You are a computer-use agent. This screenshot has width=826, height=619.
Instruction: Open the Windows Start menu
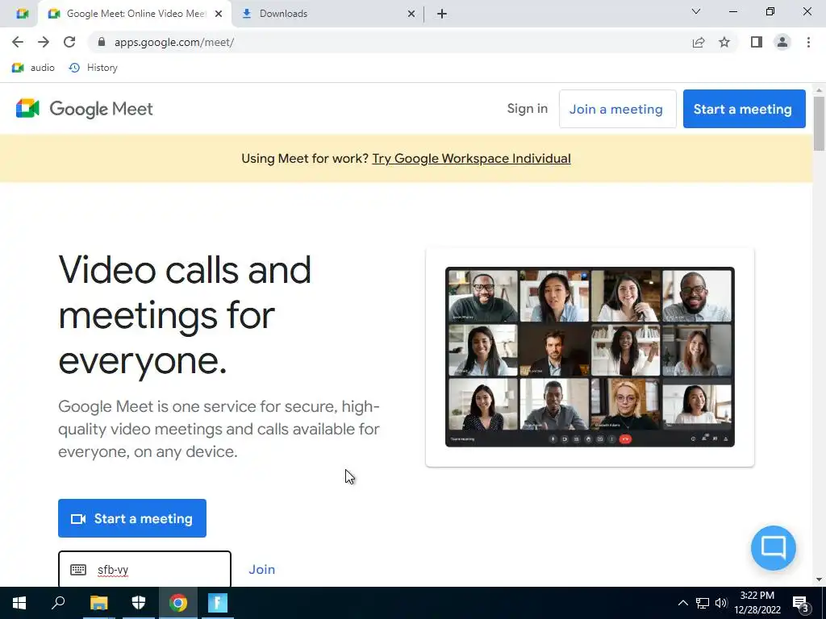pyautogui.click(x=19, y=603)
